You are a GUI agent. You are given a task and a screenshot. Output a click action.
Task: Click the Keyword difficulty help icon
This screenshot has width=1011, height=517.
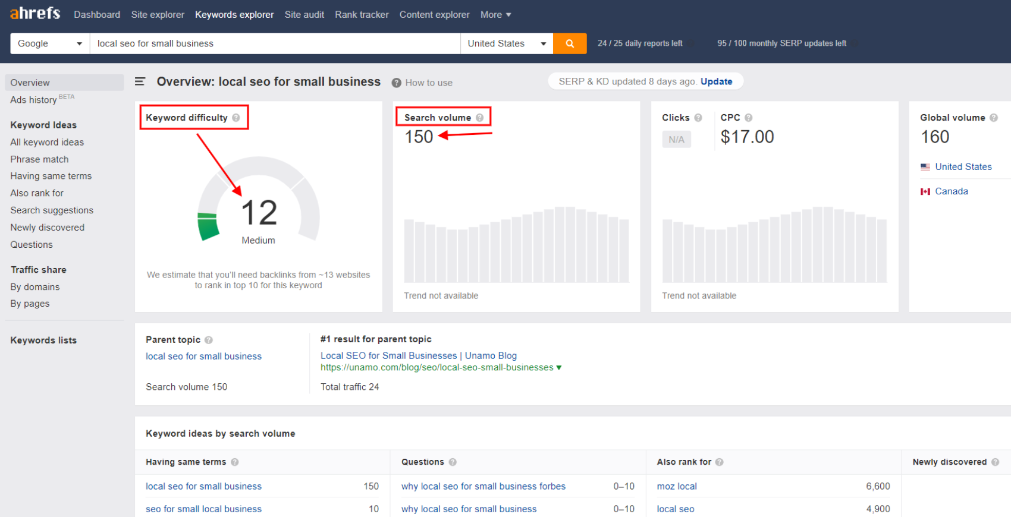click(236, 118)
